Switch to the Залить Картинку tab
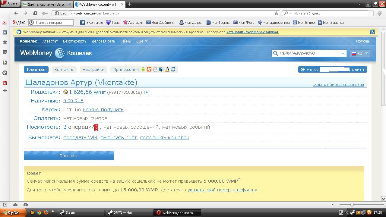This screenshot has height=217, width=386. click(47, 4)
